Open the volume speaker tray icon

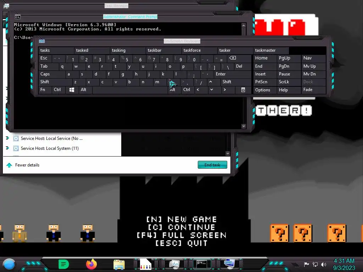click(324, 264)
